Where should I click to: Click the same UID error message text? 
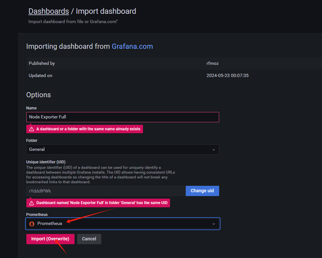(x=102, y=203)
